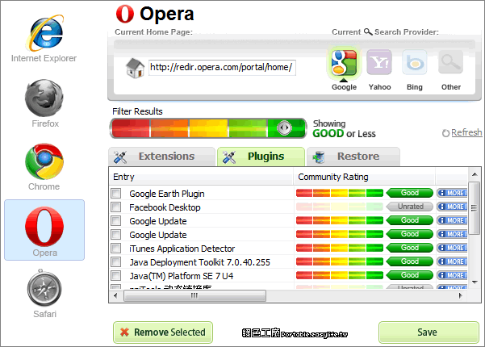The height and width of the screenshot is (347, 485).
Task: Expand More info for Google Earth Plugin
Action: [x=452, y=194]
